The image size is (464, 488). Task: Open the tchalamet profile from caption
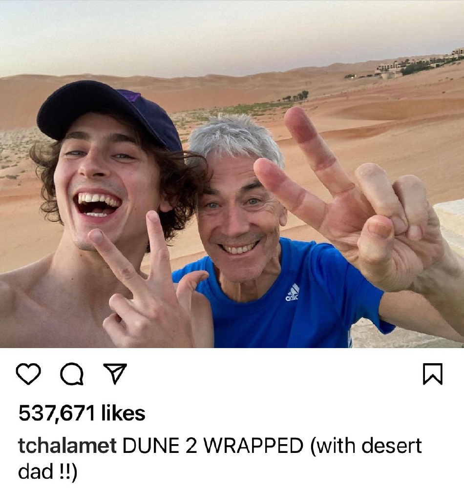pos(67,445)
